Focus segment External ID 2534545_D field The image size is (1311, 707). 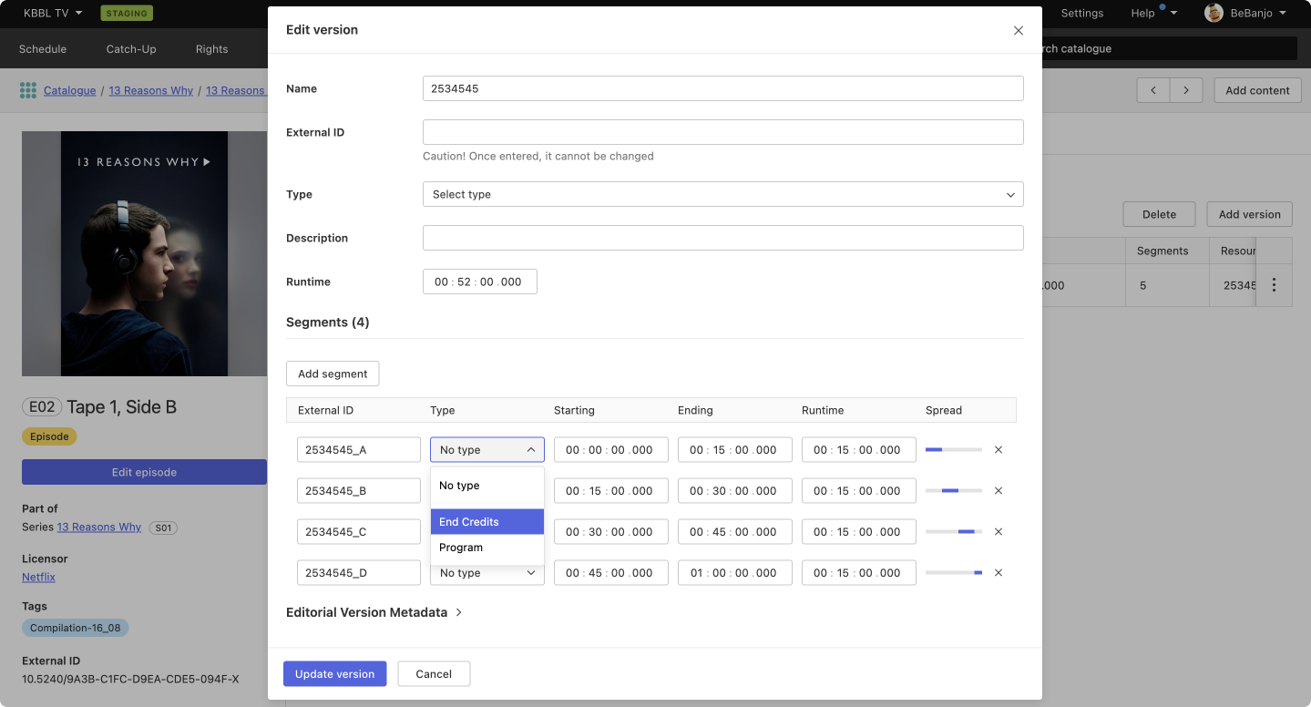(359, 573)
